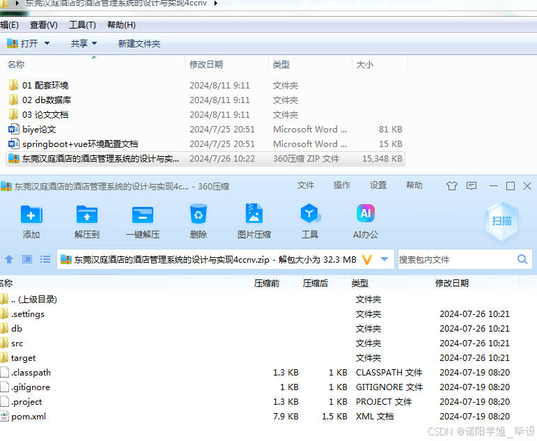Click the 新建文件夹 button in Explorer

tap(139, 43)
